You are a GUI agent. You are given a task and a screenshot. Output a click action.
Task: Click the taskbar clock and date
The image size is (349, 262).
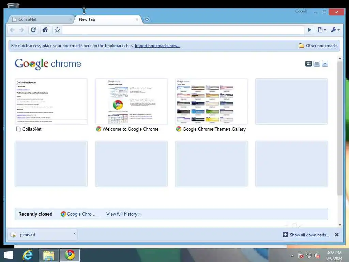pos(334,256)
